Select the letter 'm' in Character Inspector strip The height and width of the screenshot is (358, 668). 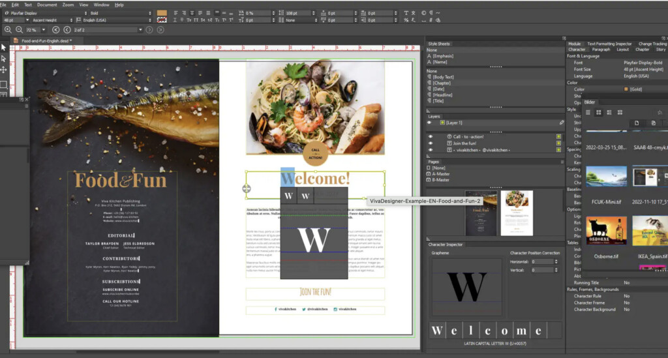521,331
